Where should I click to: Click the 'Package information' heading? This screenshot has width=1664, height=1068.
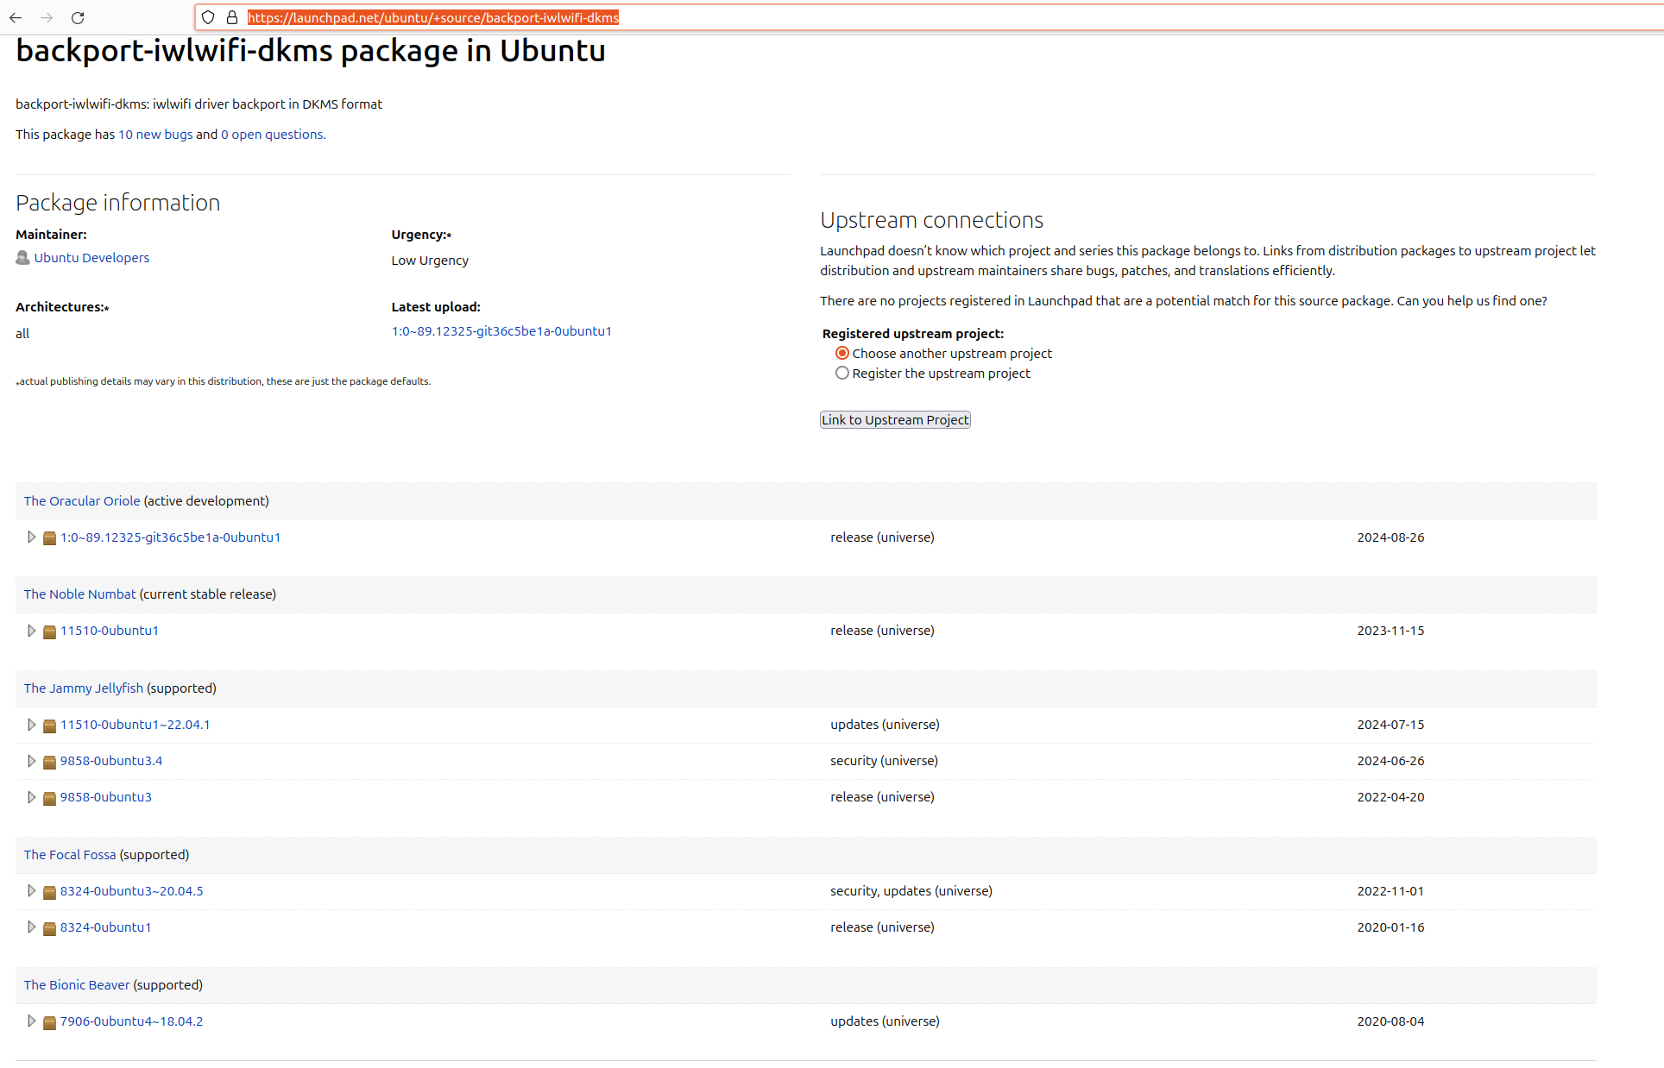click(118, 203)
